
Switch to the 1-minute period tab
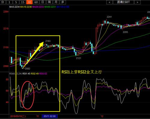click(x=9, y=2)
